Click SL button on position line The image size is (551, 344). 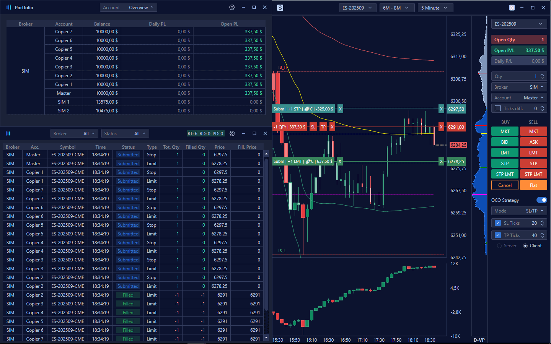pyautogui.click(x=313, y=127)
